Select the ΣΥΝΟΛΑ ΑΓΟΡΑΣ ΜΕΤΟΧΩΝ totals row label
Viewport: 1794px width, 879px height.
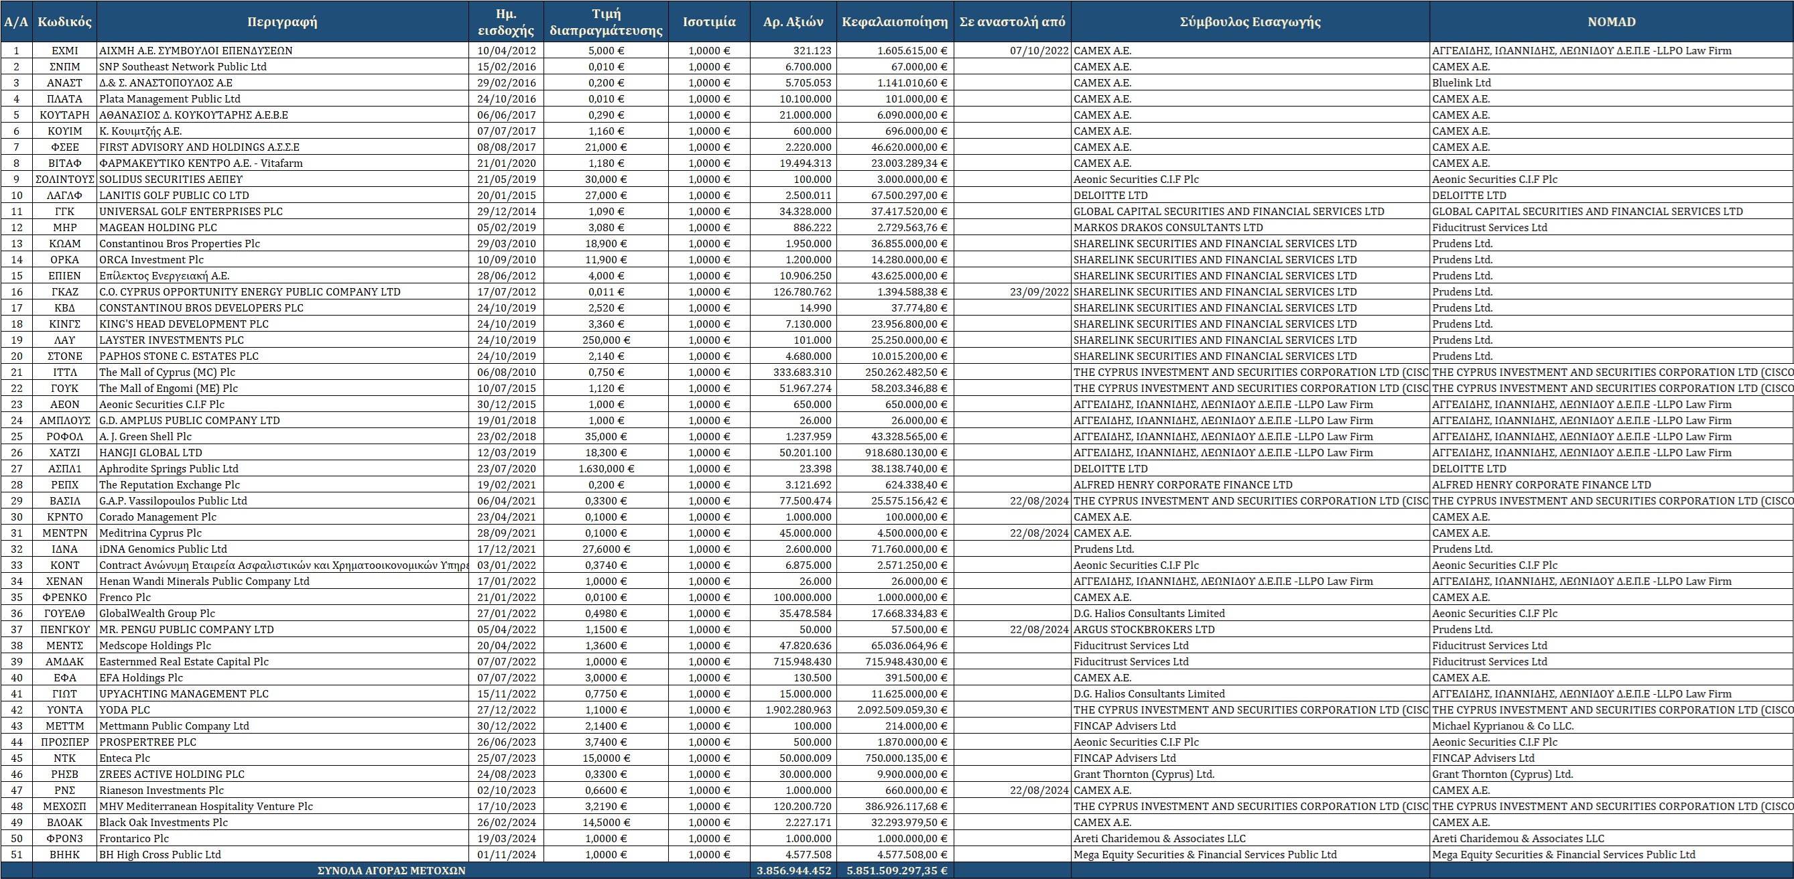tap(391, 871)
